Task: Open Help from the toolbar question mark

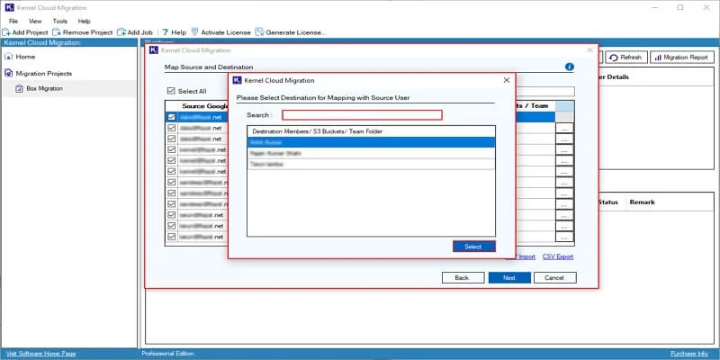Action: coord(165,32)
